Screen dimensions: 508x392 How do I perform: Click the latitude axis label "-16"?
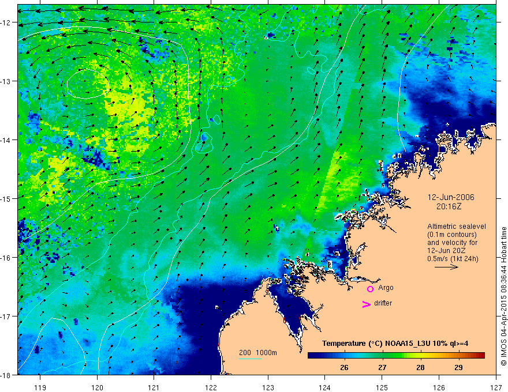[x=6, y=258]
